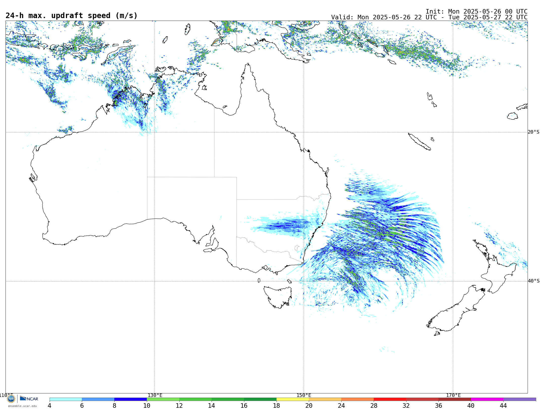Click the 130°E longitude label

coord(155,395)
